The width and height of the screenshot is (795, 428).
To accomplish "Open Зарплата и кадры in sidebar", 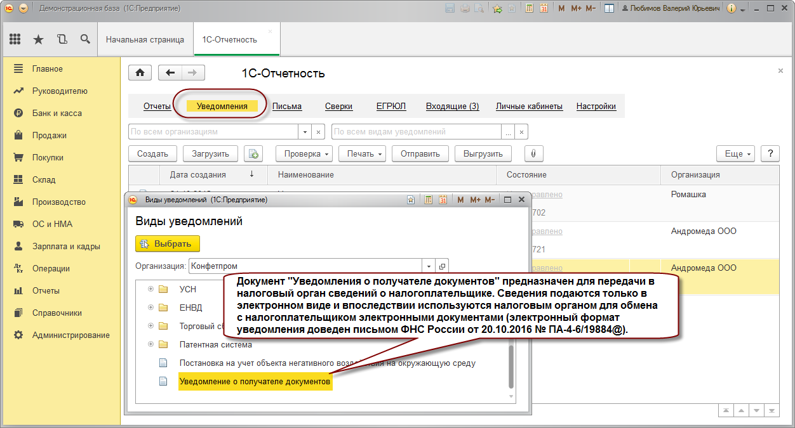I will click(66, 246).
